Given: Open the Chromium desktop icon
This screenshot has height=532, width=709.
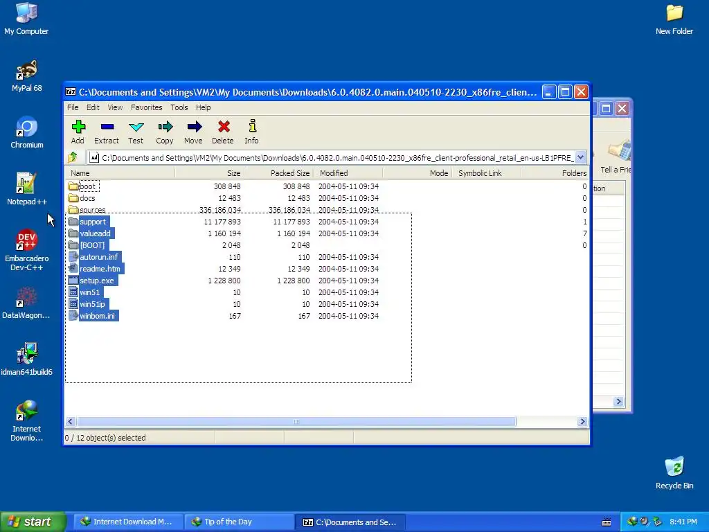Looking at the screenshot, I should click(27, 132).
